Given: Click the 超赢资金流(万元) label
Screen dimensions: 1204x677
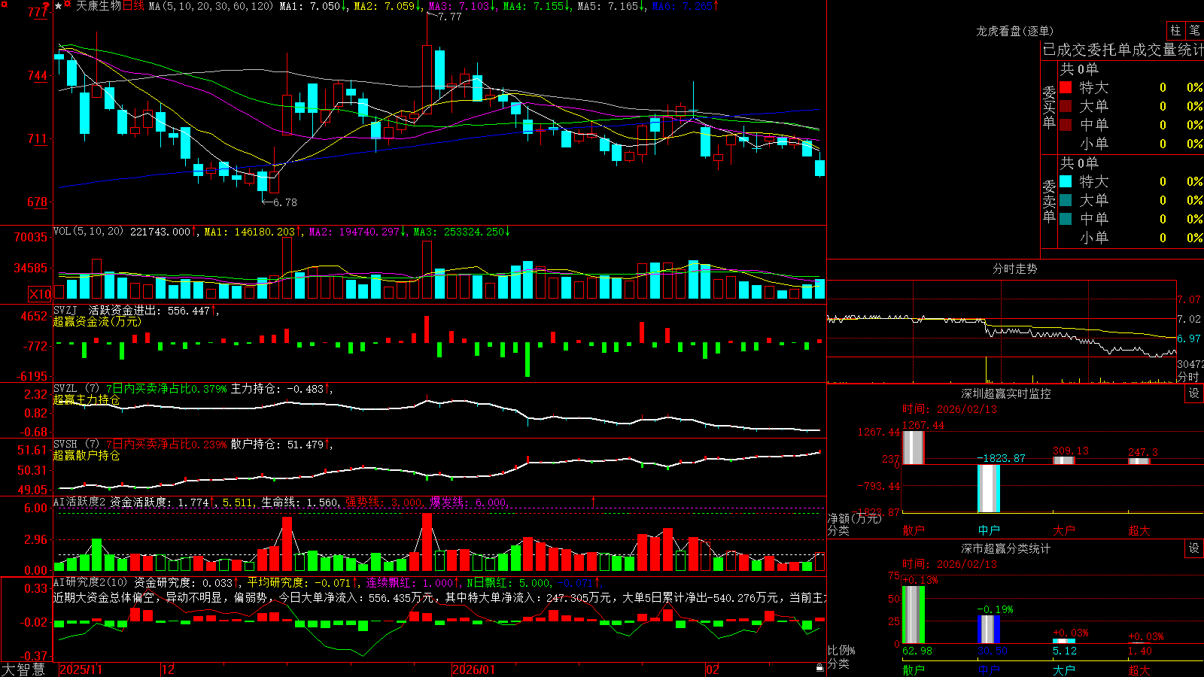Looking at the screenshot, I should click(97, 321).
